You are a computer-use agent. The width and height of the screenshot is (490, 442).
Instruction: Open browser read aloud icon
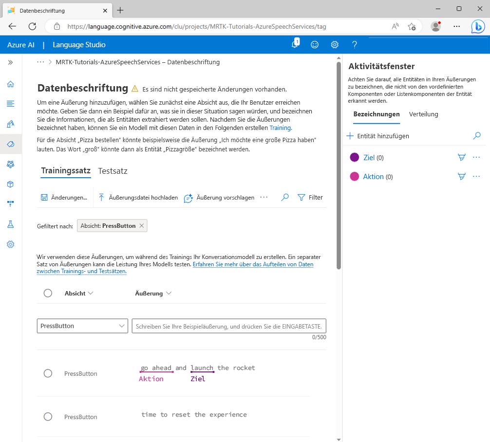coord(396,27)
